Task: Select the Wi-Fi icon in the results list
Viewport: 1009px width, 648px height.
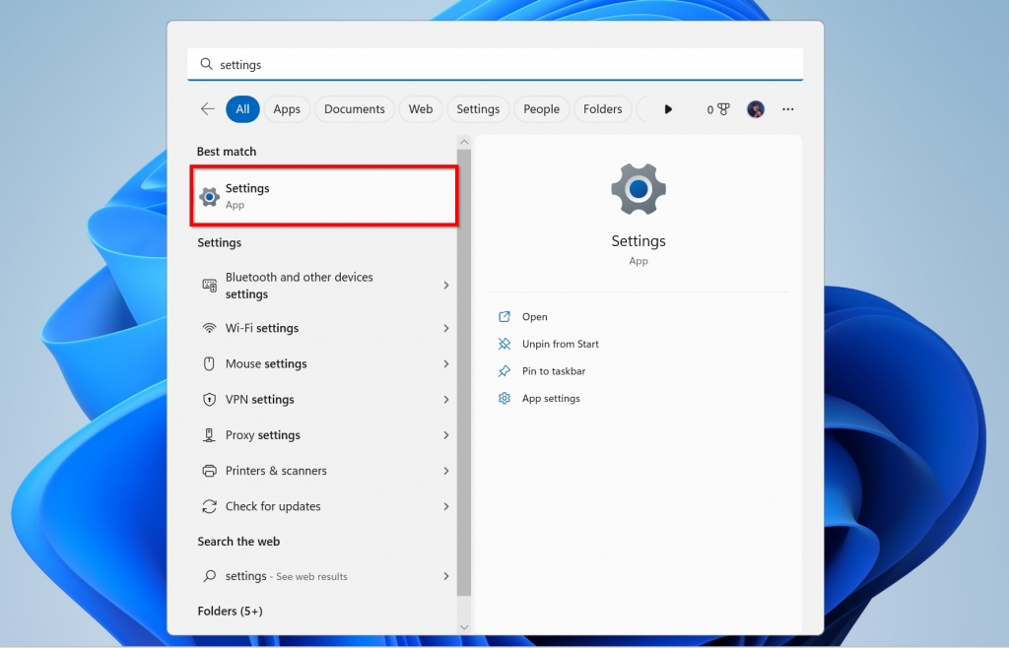Action: click(x=209, y=328)
